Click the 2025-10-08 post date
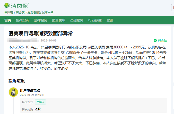The image size is (174, 114). click(48, 40)
